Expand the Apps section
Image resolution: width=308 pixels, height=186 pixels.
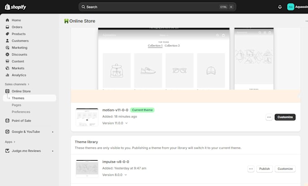pyautogui.click(x=10, y=142)
